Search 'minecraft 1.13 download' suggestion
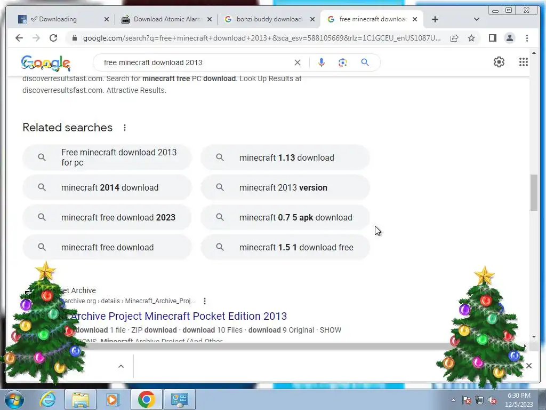546x410 pixels. [x=285, y=157]
